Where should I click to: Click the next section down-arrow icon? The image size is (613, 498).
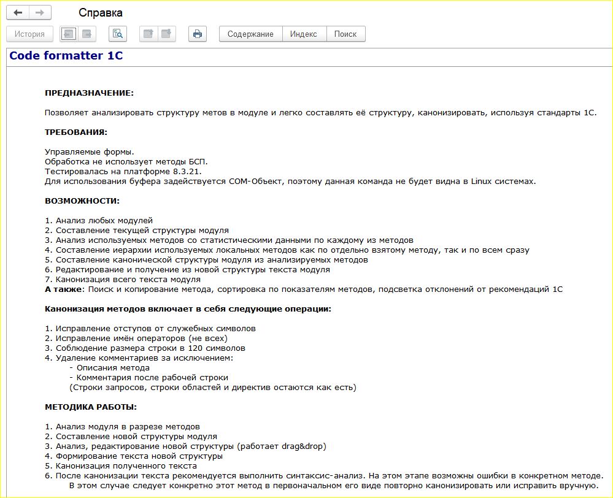[166, 34]
